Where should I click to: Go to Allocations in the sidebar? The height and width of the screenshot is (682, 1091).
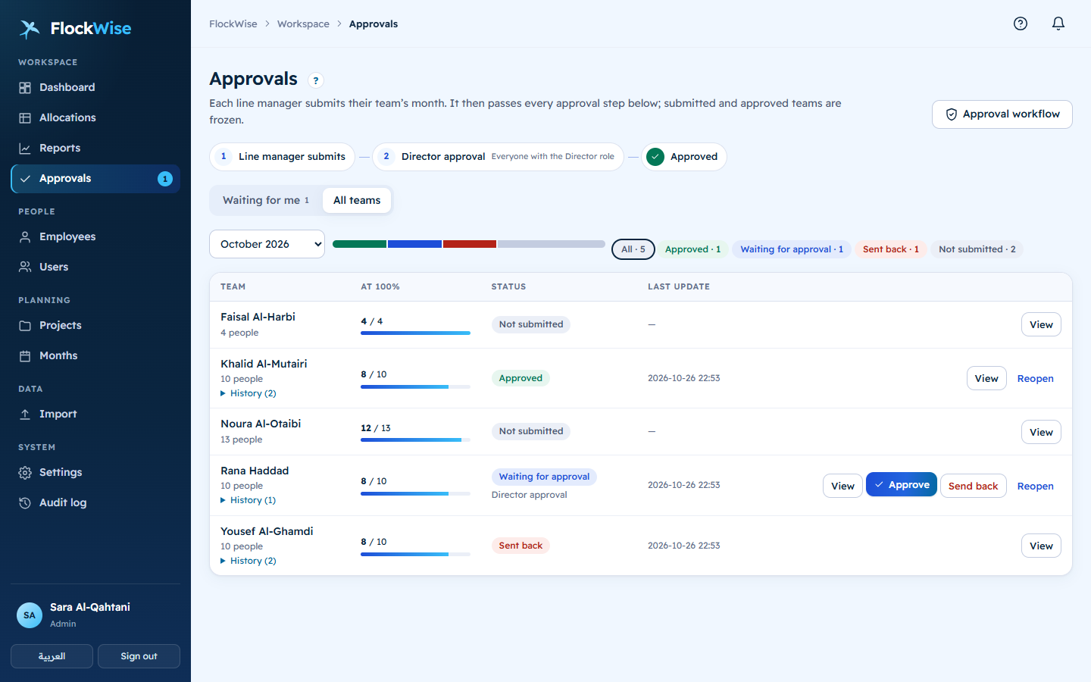tap(95, 118)
